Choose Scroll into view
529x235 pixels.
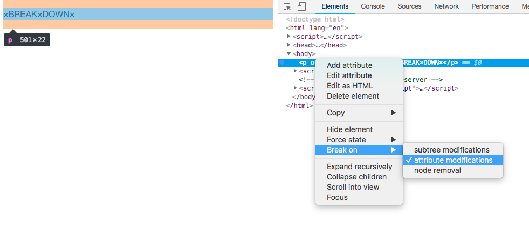(353, 187)
